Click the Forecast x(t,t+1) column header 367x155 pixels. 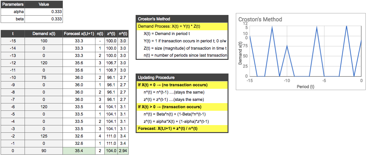pos(79,34)
